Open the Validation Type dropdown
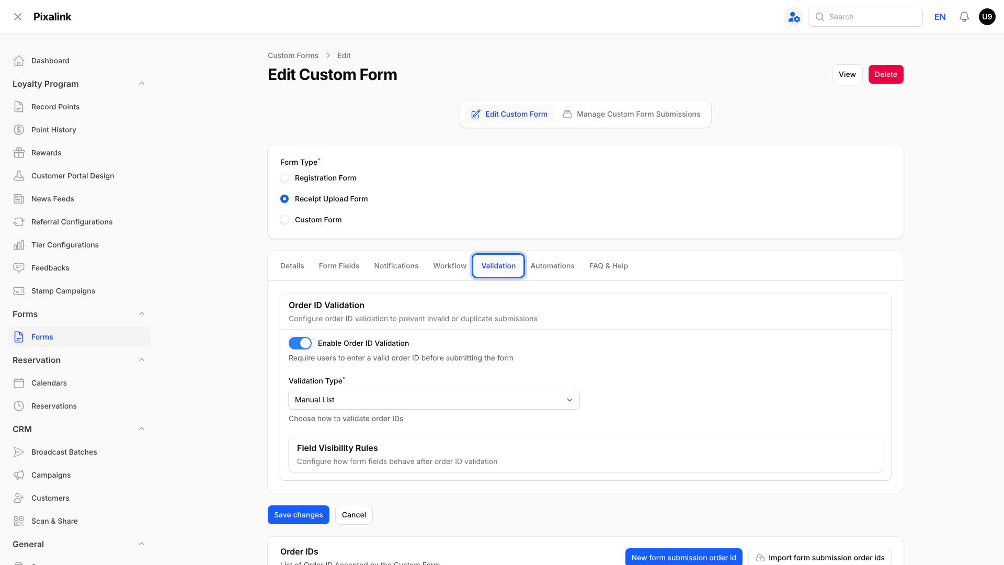This screenshot has height=565, width=1004. pyautogui.click(x=434, y=400)
